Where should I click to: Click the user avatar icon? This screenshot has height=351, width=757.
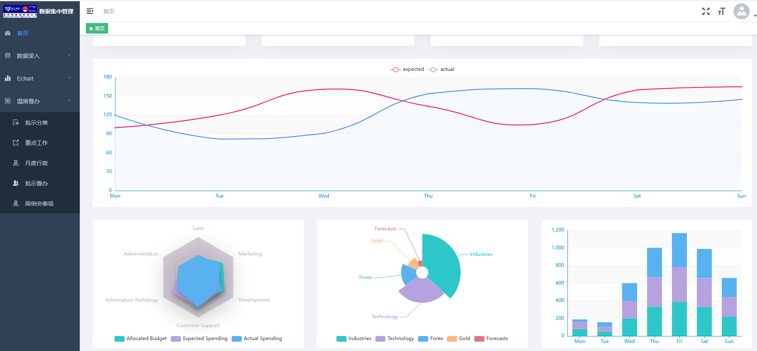(x=741, y=11)
